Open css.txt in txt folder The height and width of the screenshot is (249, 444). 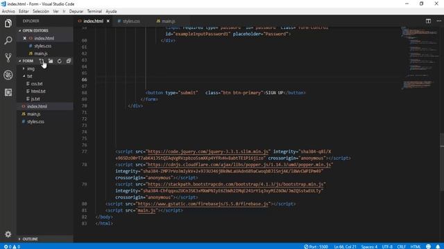[37, 84]
